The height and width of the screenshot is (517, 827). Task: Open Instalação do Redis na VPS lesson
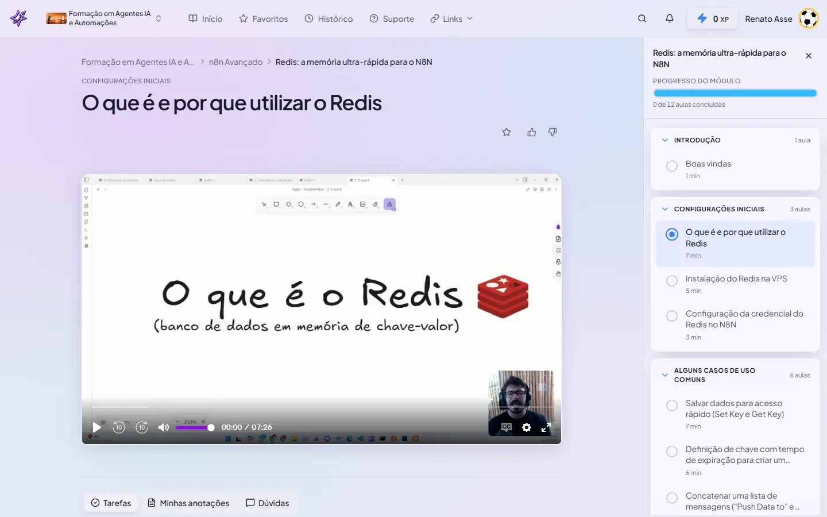(x=736, y=279)
